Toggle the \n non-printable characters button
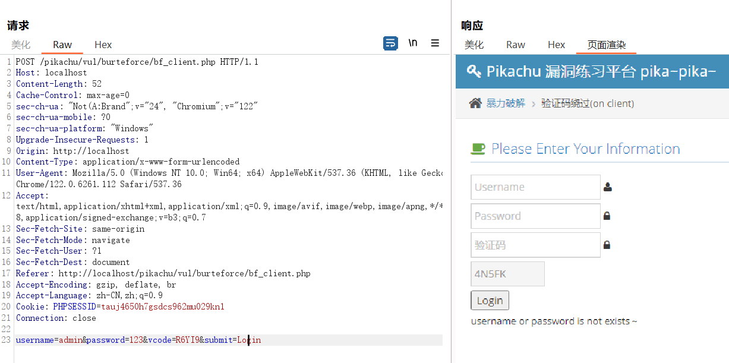Image resolution: width=729 pixels, height=363 pixels. 413,43
